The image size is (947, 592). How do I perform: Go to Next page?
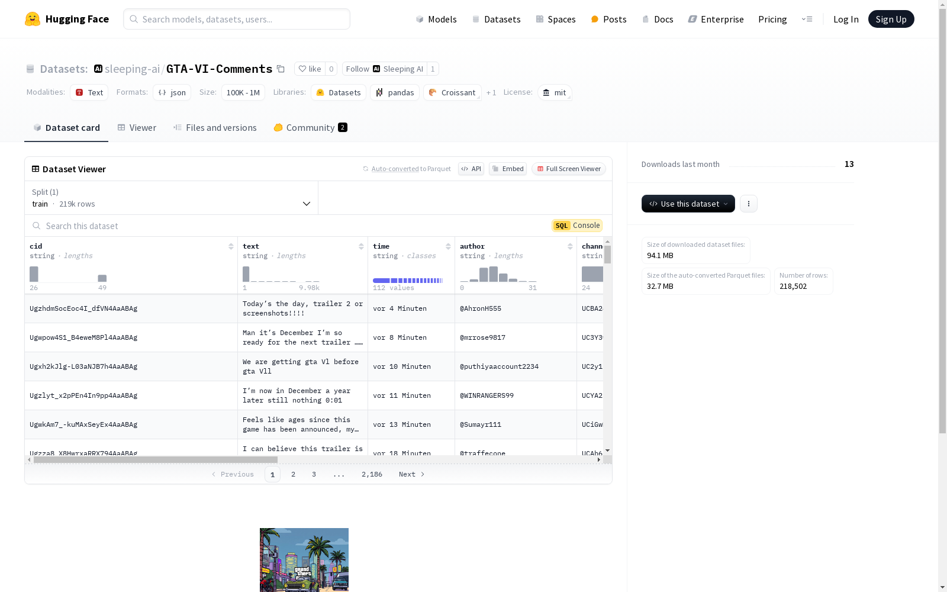click(412, 474)
